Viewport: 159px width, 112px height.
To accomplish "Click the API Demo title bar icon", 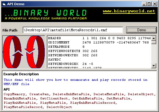I will pos(4,4).
